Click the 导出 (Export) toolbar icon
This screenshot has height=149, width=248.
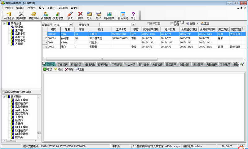99,15
